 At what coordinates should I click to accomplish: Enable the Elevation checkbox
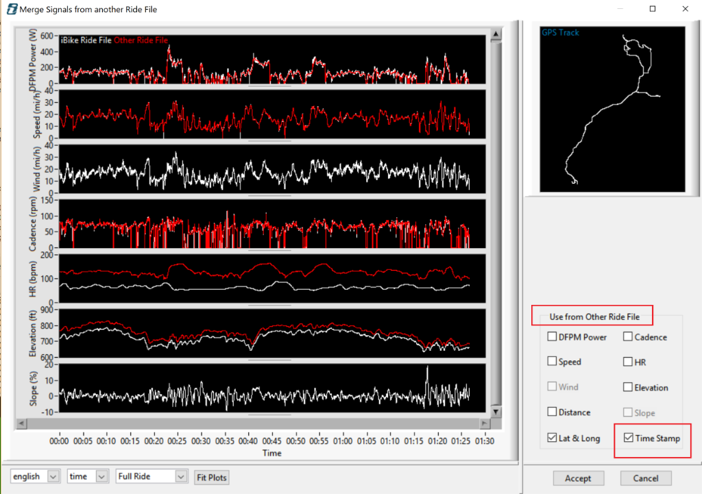tap(628, 387)
